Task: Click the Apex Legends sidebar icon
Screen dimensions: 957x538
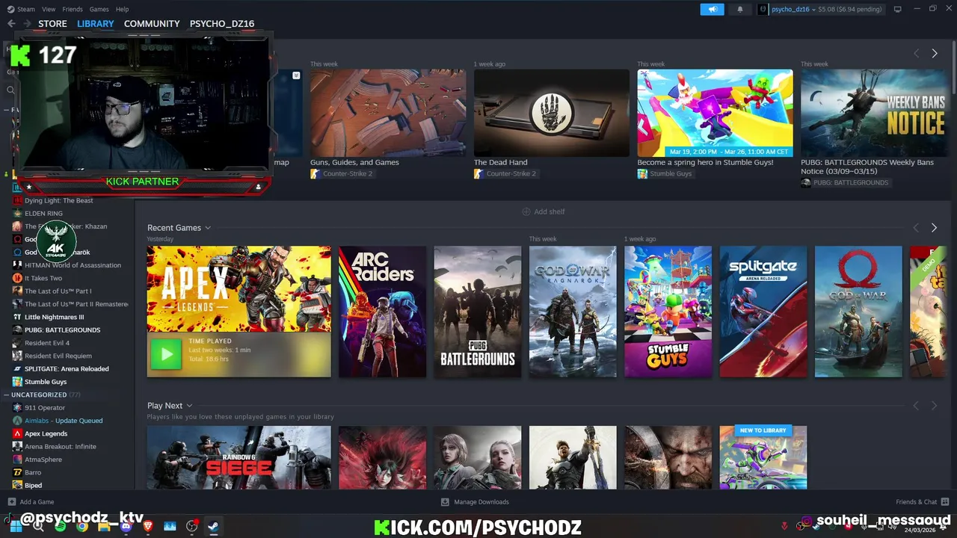Action: (18, 433)
